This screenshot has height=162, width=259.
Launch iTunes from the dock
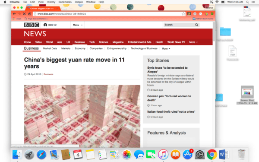click(x=163, y=155)
